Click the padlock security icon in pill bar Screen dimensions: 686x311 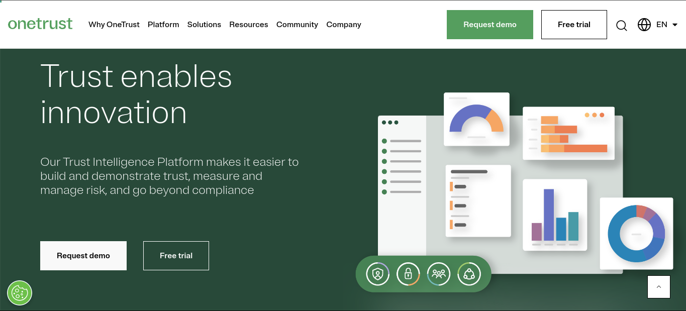408,274
